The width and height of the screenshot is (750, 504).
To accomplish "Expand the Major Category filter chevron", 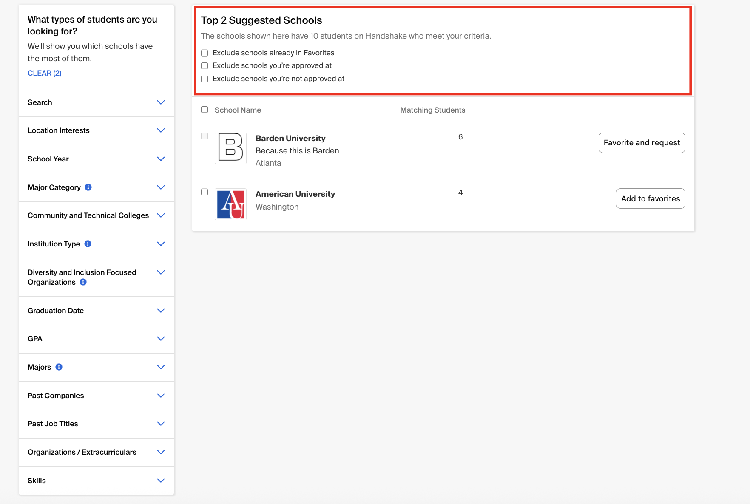I will (x=161, y=187).
